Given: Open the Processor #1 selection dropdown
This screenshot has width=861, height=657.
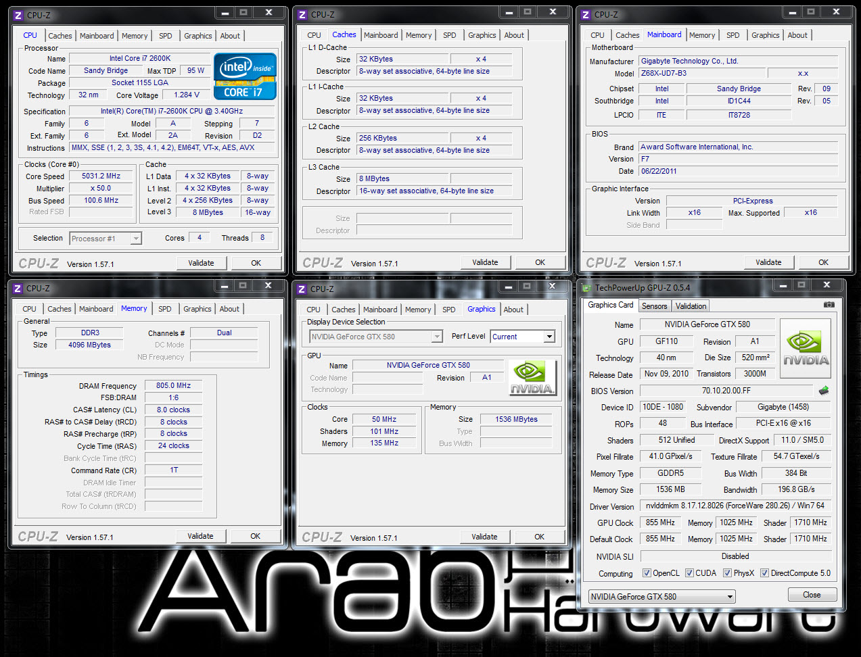Looking at the screenshot, I should [x=106, y=239].
